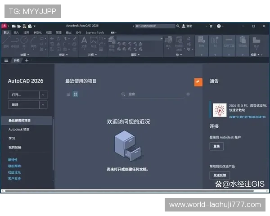Open the 联机帮助 link
The width and height of the screenshot is (270, 216).
[x=14, y=166]
